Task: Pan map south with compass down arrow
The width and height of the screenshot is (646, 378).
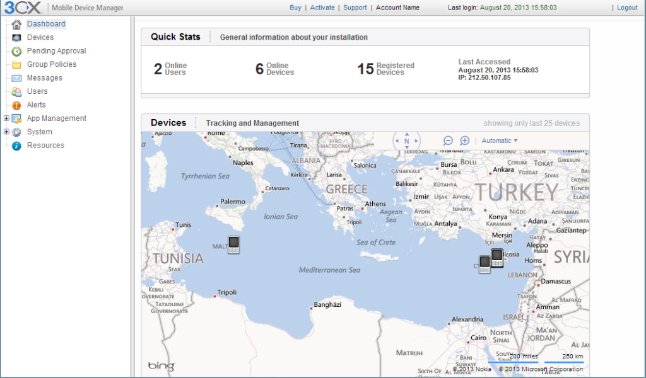Action: pyautogui.click(x=407, y=147)
